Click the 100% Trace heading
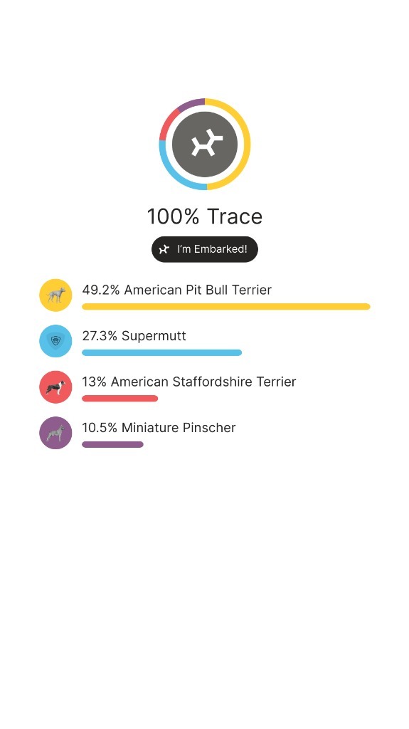Screen dimensions: 409x729 pos(205,216)
